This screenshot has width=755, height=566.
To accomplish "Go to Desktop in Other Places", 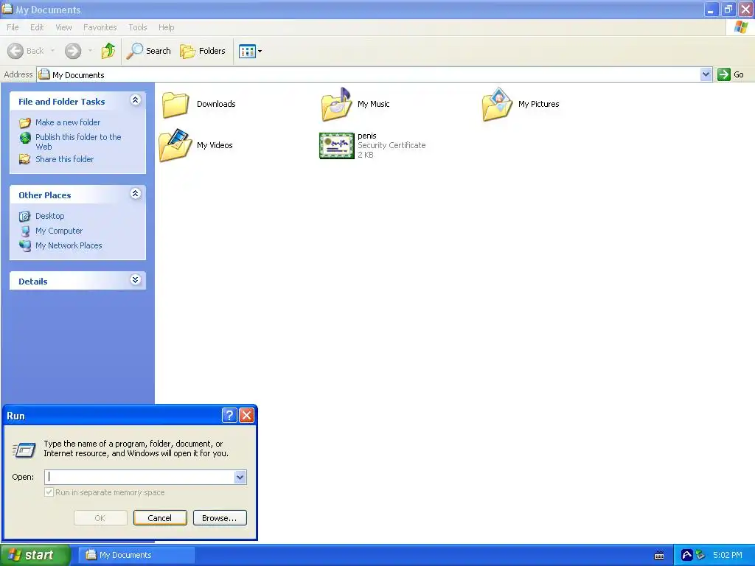I will 49,216.
